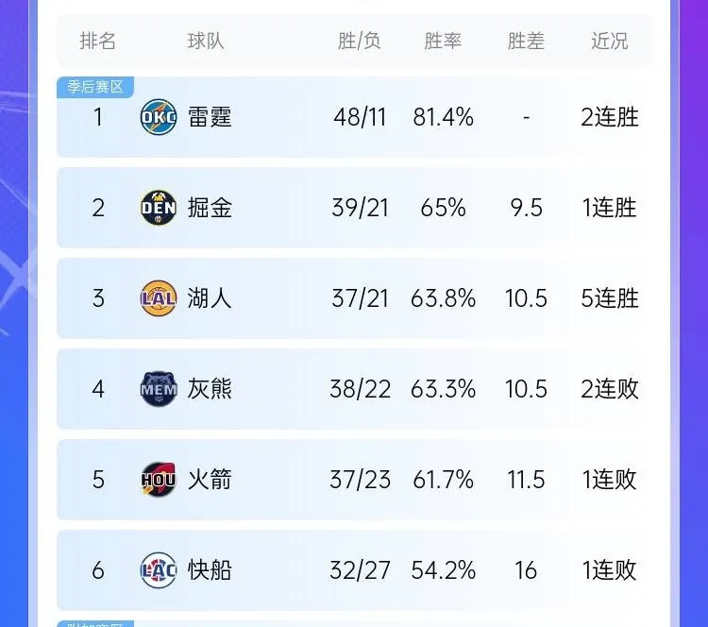
Task: Select the 季后赛区 playoff zone badge
Action: click(x=95, y=87)
